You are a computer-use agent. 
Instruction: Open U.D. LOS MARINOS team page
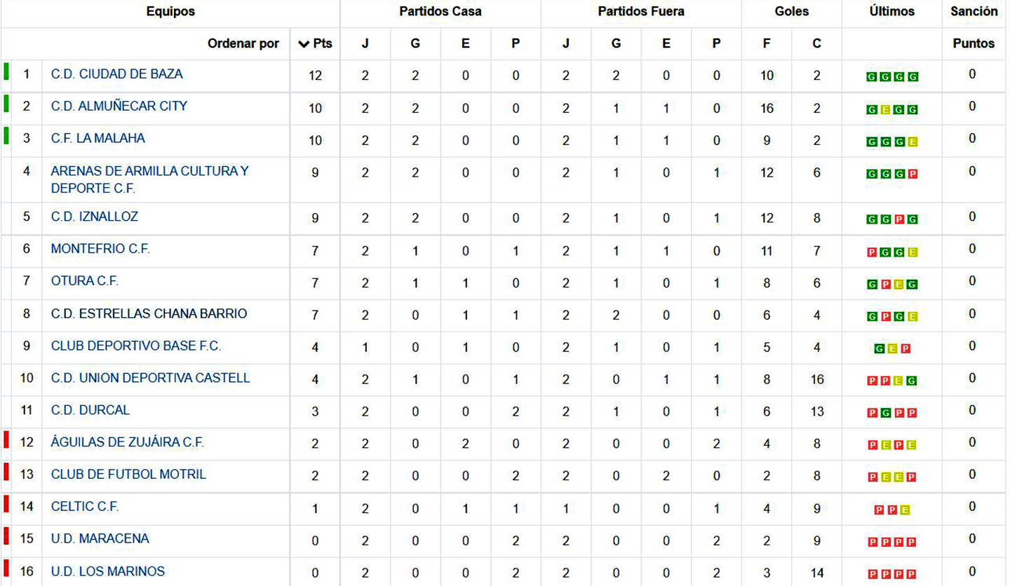tap(107, 571)
